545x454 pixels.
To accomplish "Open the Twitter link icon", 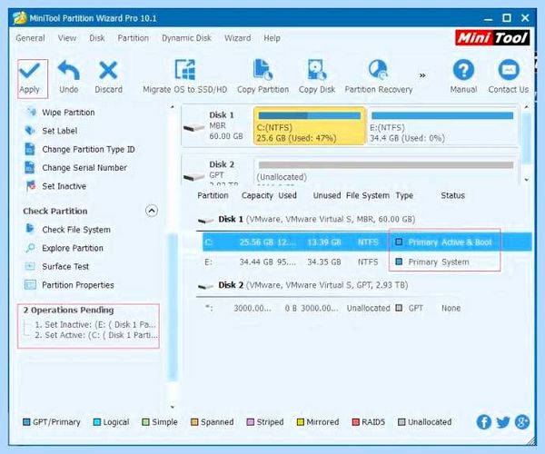I will tap(503, 422).
